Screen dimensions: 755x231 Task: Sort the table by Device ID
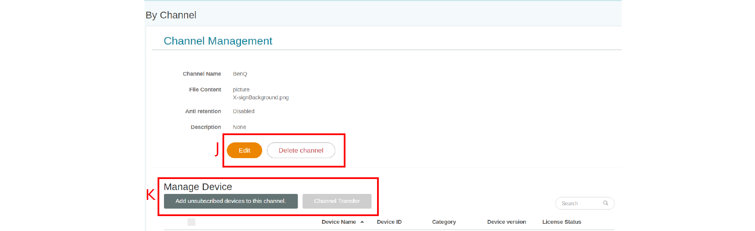click(x=389, y=222)
